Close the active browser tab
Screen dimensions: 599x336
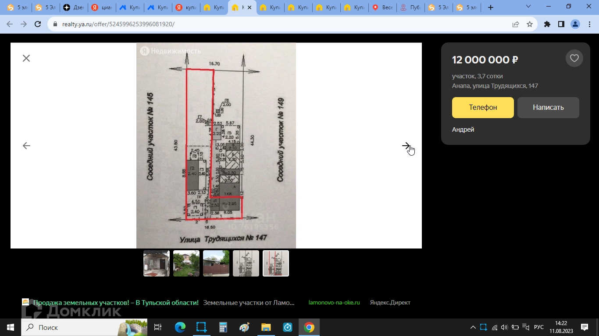(x=250, y=7)
